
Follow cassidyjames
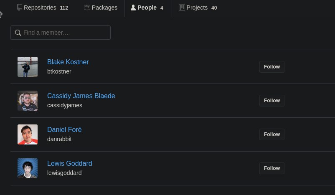tap(272, 101)
